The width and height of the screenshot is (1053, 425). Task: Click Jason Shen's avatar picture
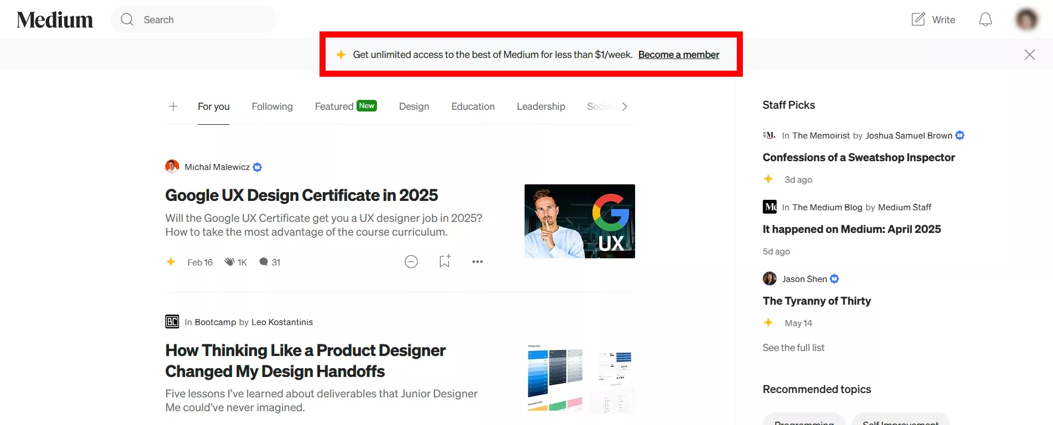769,279
